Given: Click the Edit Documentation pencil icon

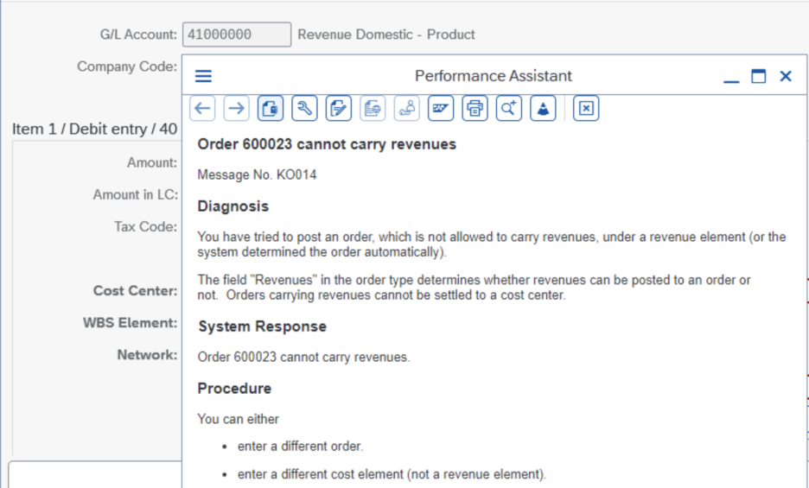Looking at the screenshot, I should 339,108.
